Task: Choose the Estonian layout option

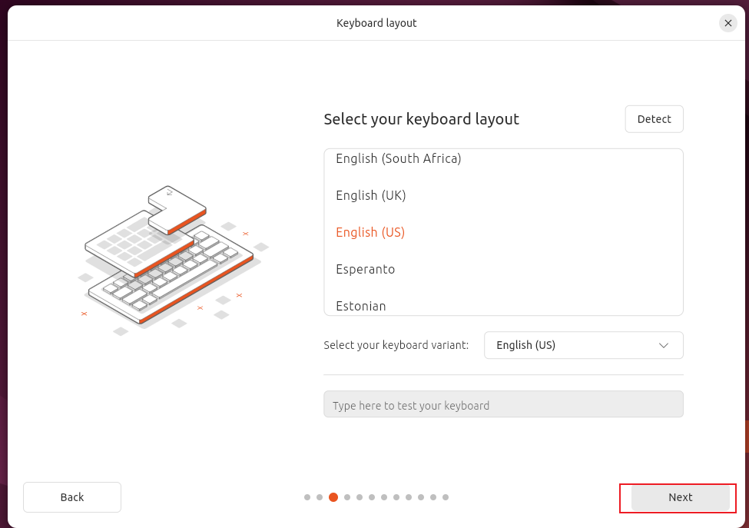Action: (x=360, y=305)
